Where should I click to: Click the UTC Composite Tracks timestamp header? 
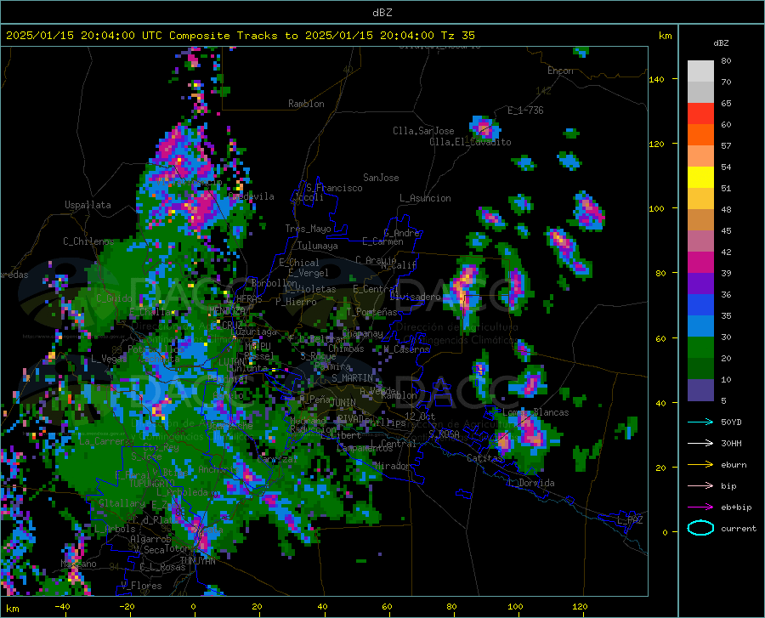tap(240, 36)
